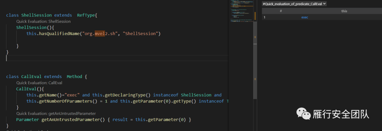Click the orange marker in the overview ruler
The image size is (382, 131).
tap(255, 16)
